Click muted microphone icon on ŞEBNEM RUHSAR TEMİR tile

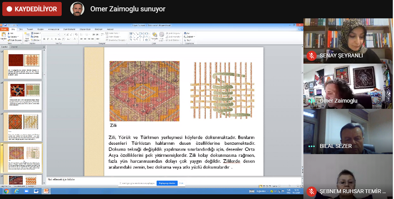tap(311, 191)
